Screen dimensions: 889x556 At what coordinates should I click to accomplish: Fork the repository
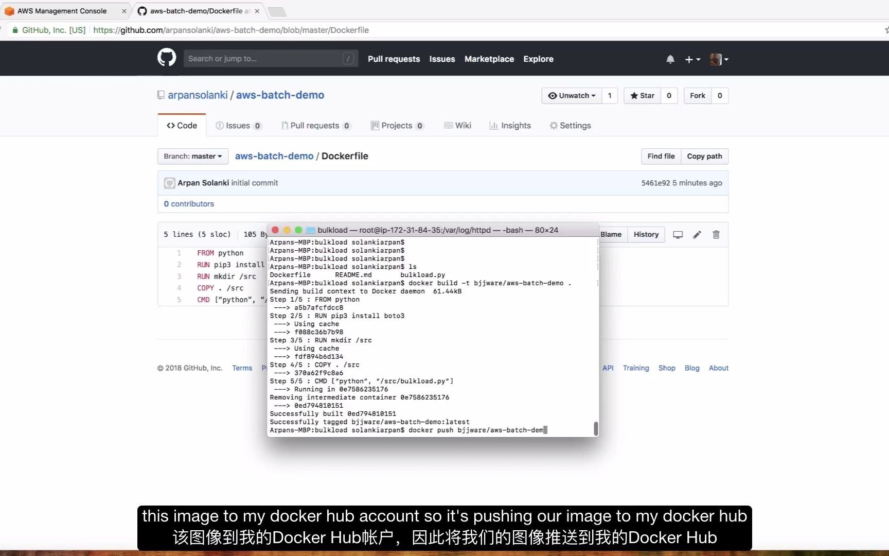[698, 96]
